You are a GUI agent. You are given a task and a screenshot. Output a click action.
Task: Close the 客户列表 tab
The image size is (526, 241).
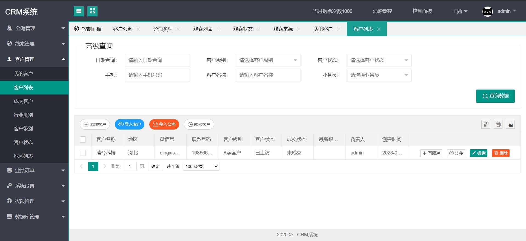pyautogui.click(x=379, y=29)
